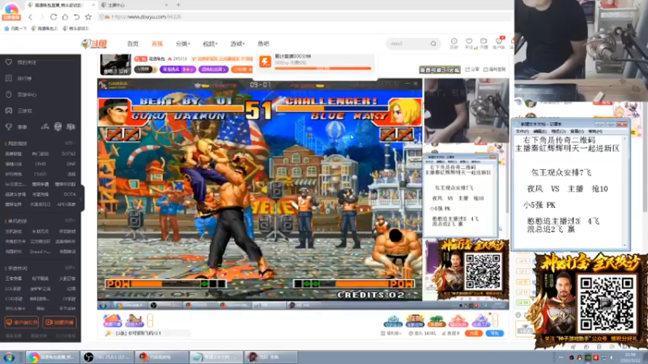
Task: Open the APEX link in the sidebar
Action: (x=66, y=205)
